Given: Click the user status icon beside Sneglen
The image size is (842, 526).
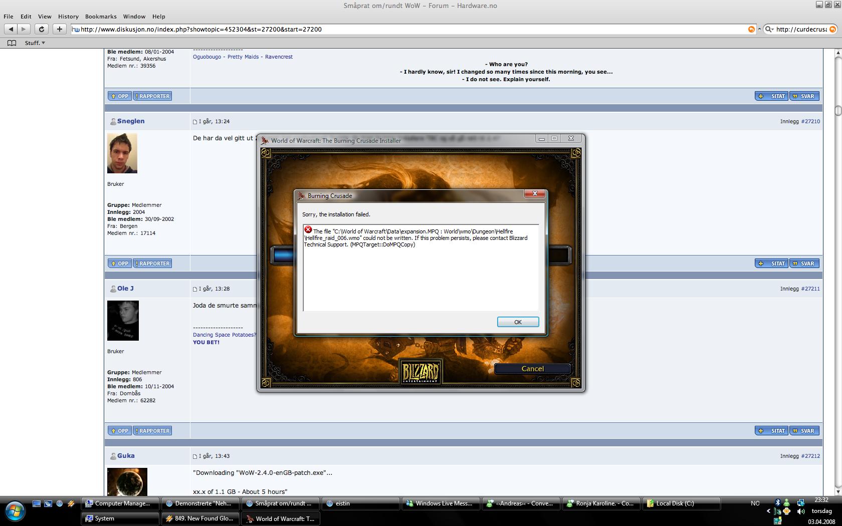Looking at the screenshot, I should (113, 121).
